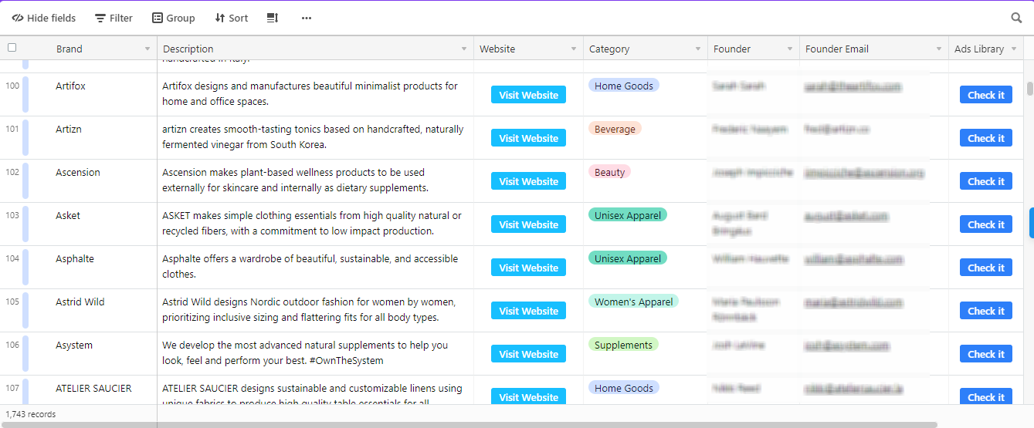Image resolution: width=1034 pixels, height=428 pixels.
Task: Visit Website for Asystem
Action: pyautogui.click(x=528, y=354)
